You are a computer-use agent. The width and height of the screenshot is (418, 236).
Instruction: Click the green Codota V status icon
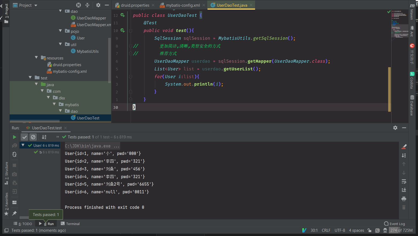click(x=304, y=230)
